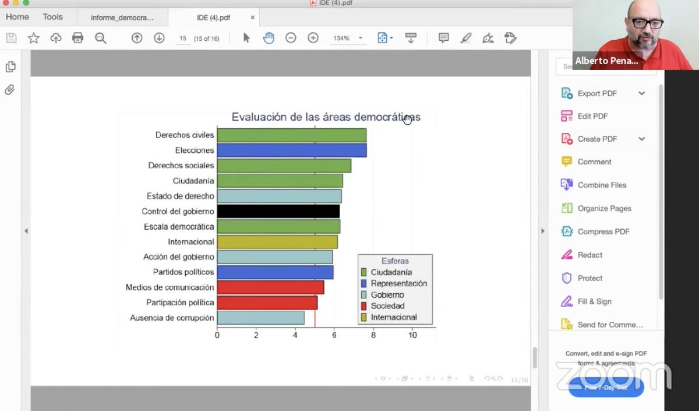Click the Export PDF label

(597, 93)
